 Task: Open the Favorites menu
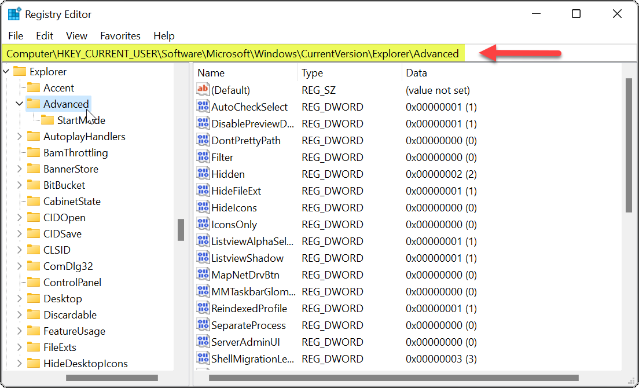click(x=120, y=36)
